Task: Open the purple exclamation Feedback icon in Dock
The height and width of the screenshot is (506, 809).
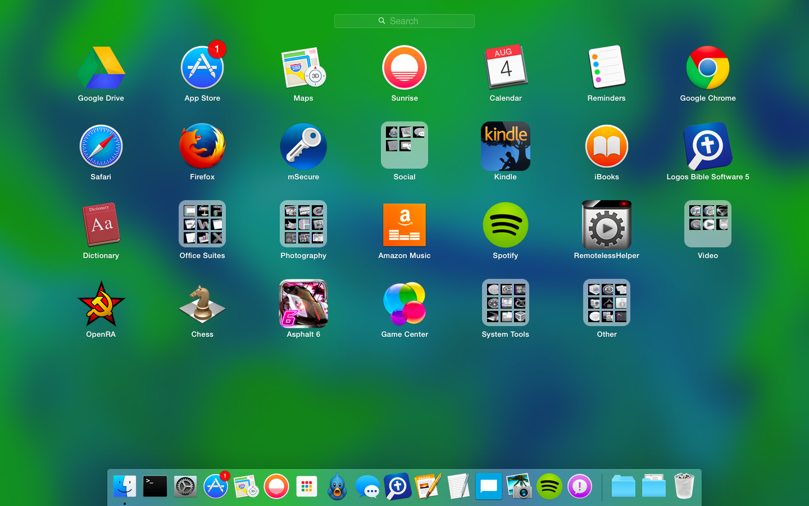Action: (x=580, y=486)
